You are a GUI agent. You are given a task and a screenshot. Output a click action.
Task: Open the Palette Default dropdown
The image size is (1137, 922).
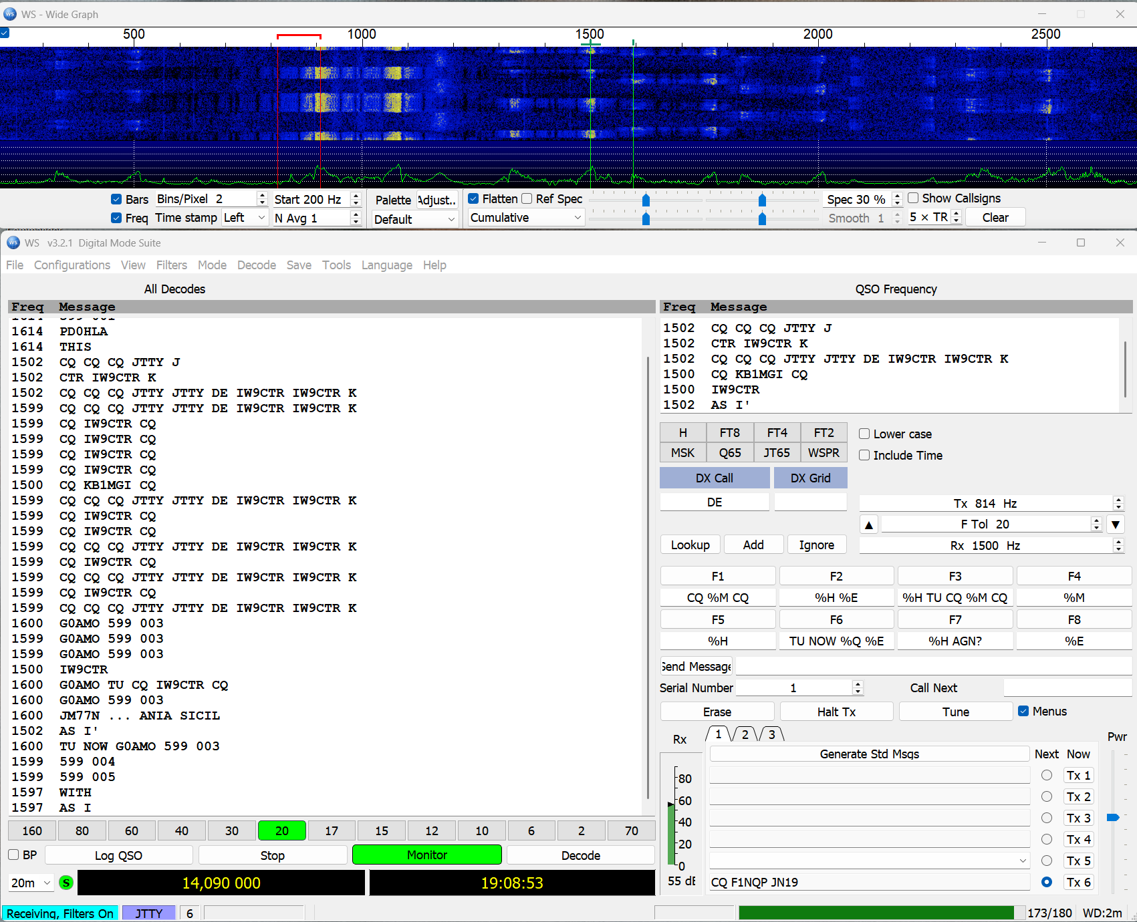coord(414,219)
